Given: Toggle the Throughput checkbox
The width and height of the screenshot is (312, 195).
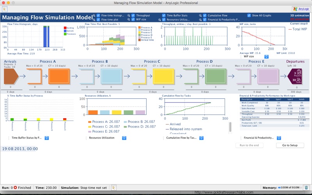Looking at the screenshot, I should coord(133,15).
